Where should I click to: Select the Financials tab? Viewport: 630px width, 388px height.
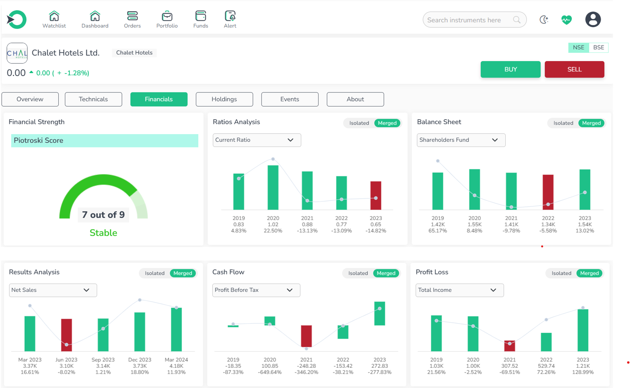[x=159, y=99]
